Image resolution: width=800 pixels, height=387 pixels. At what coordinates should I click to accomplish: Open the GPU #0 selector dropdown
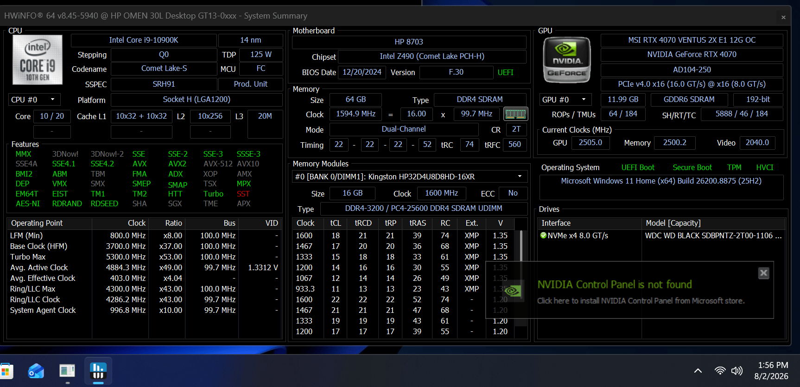click(566, 100)
